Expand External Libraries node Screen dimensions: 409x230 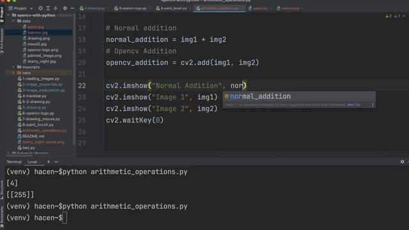click(x=8, y=153)
